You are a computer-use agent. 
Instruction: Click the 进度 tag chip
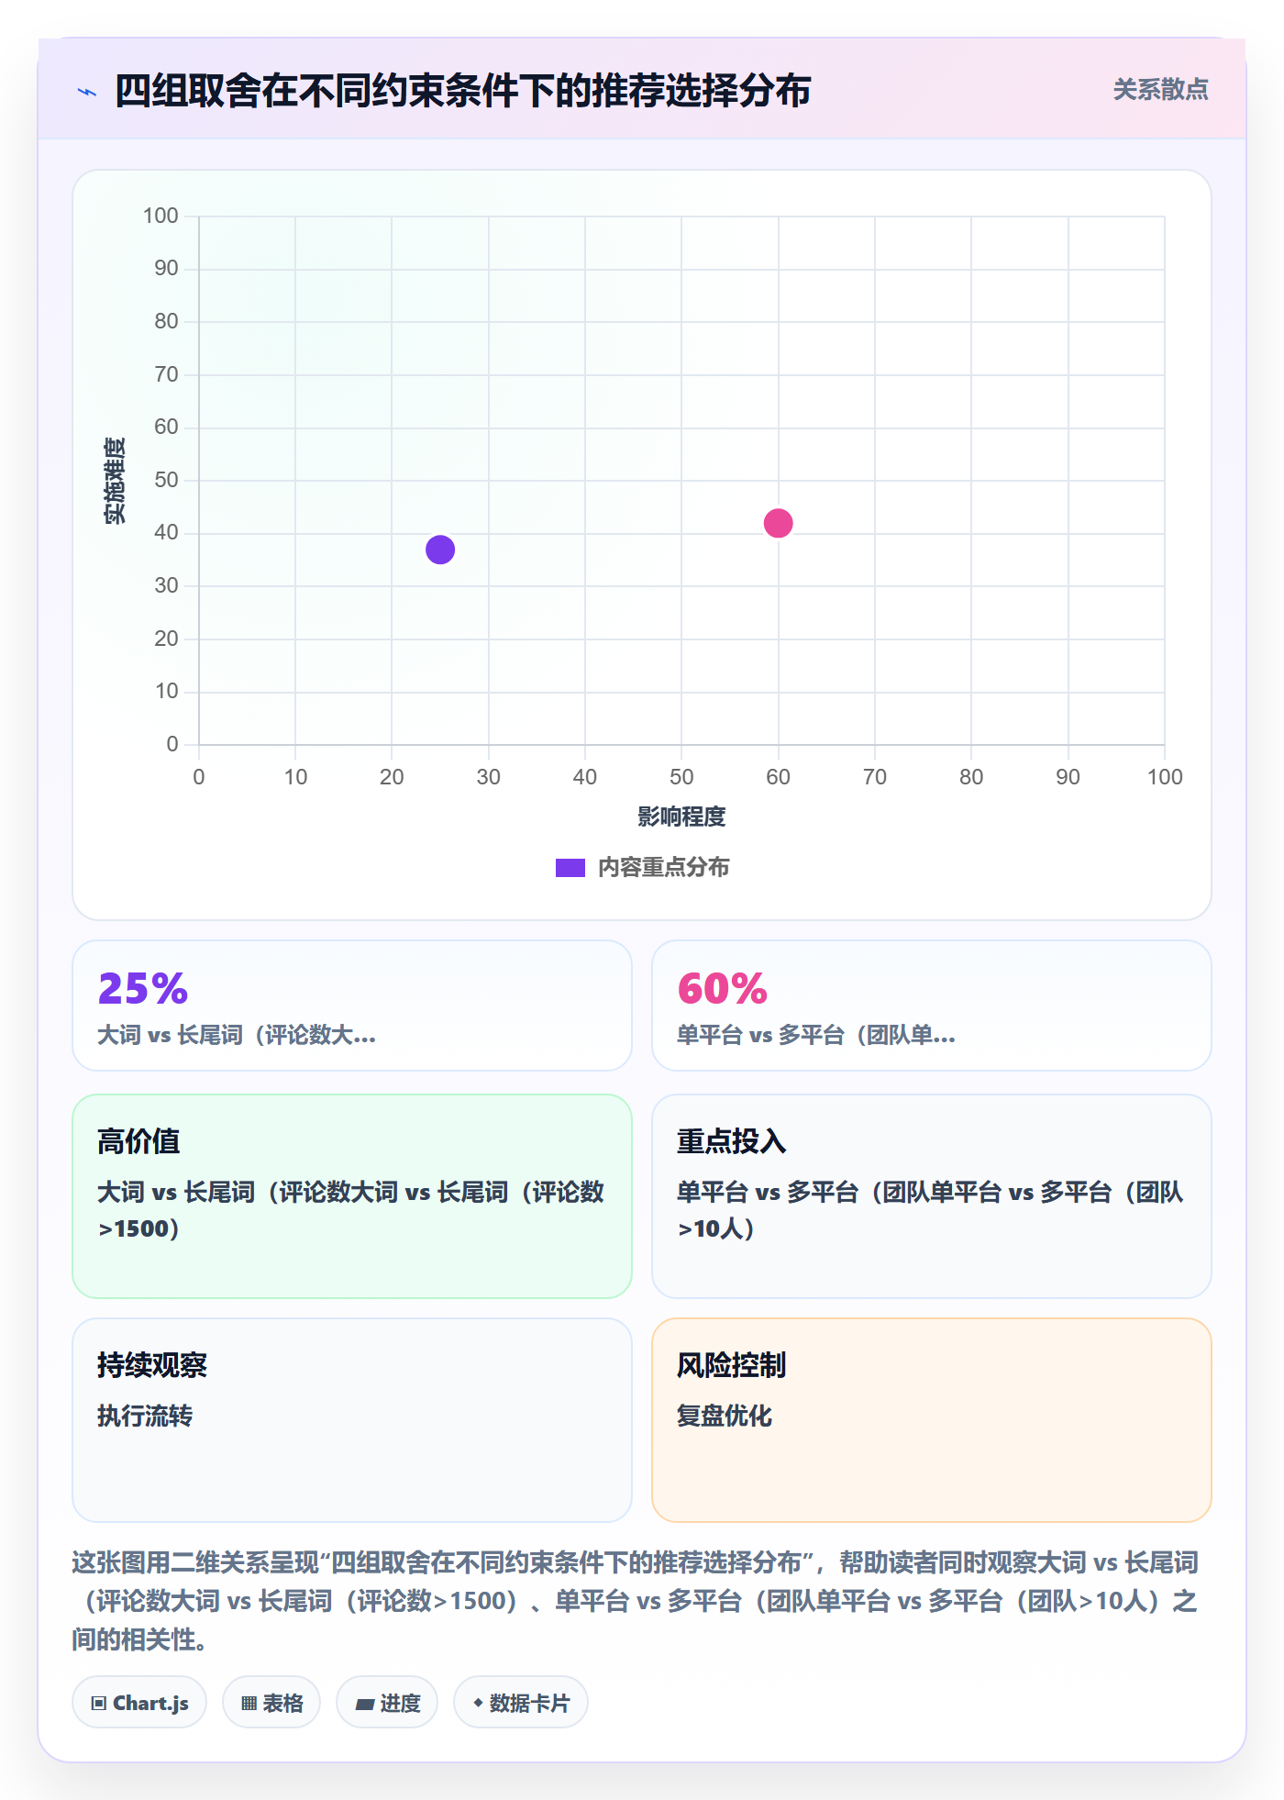click(387, 1703)
